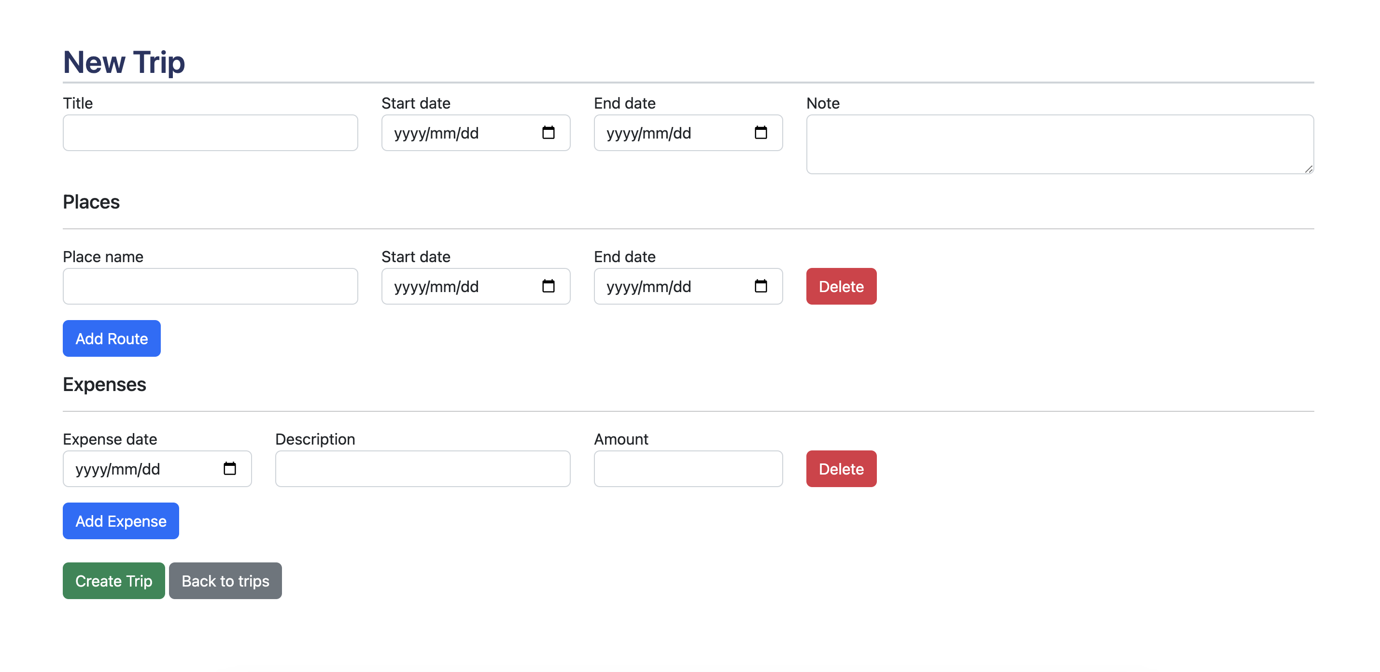Open calendar icon in Places End date

[x=760, y=286]
